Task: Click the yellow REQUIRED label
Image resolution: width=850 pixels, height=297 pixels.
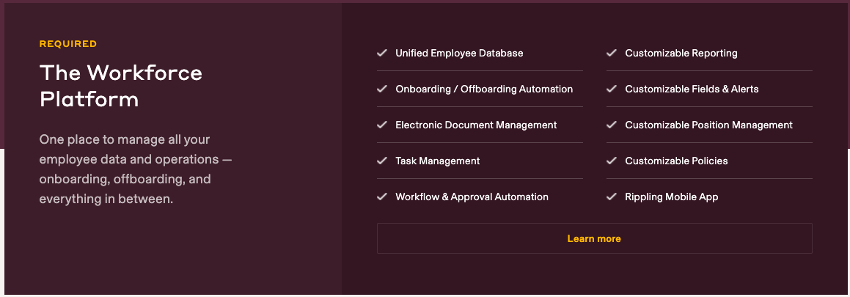Action: (x=68, y=44)
